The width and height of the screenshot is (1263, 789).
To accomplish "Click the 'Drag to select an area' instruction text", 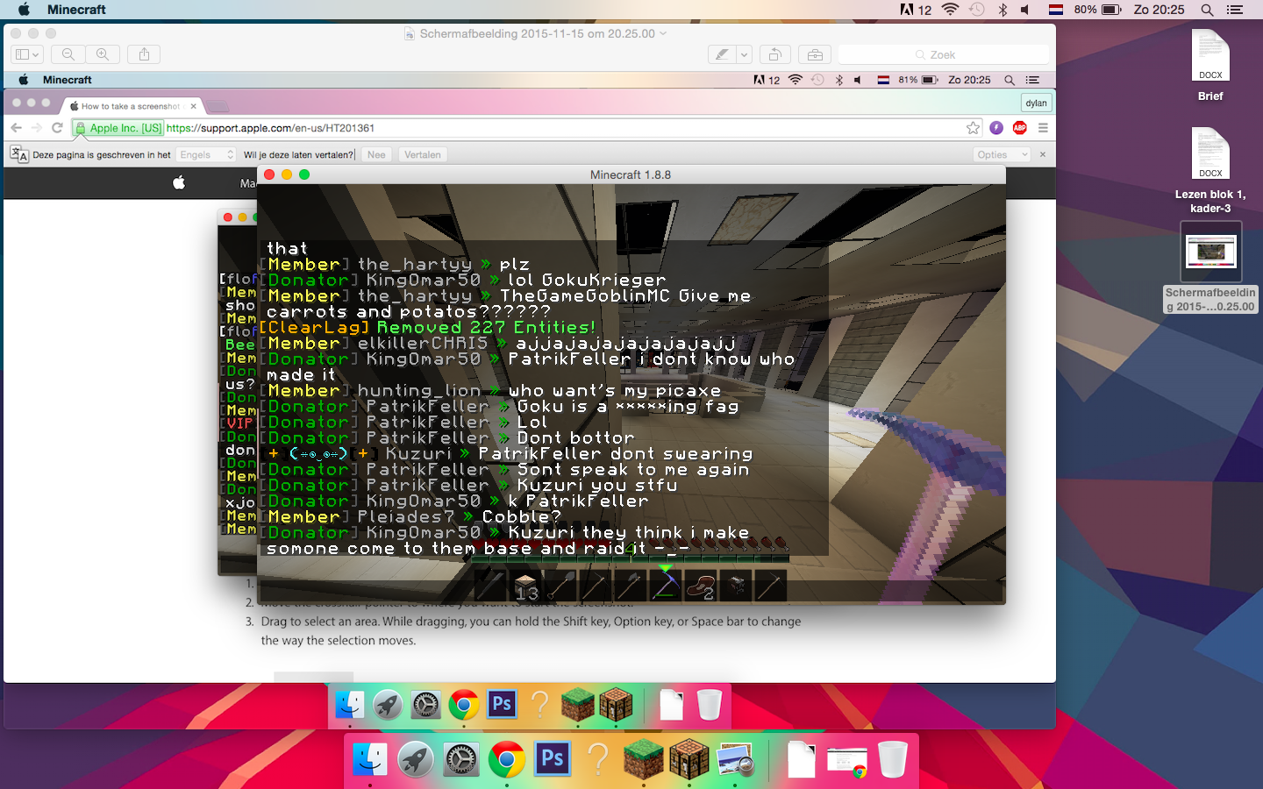I will [531, 630].
